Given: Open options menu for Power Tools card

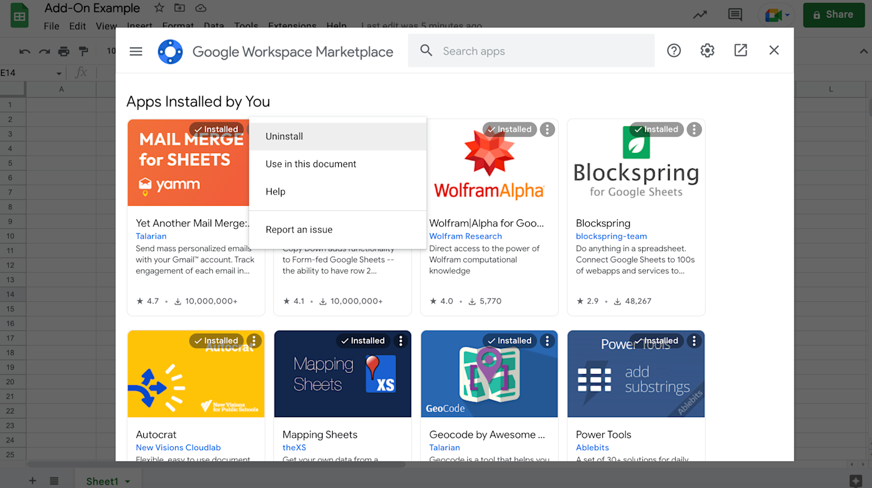Looking at the screenshot, I should [694, 341].
